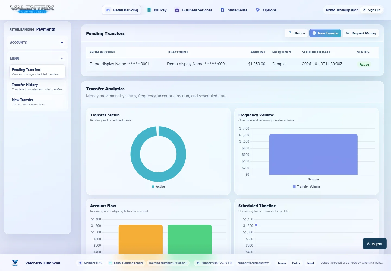Click the Valentrix Financial footer logo
This screenshot has height=271, width=391.
tap(15, 263)
